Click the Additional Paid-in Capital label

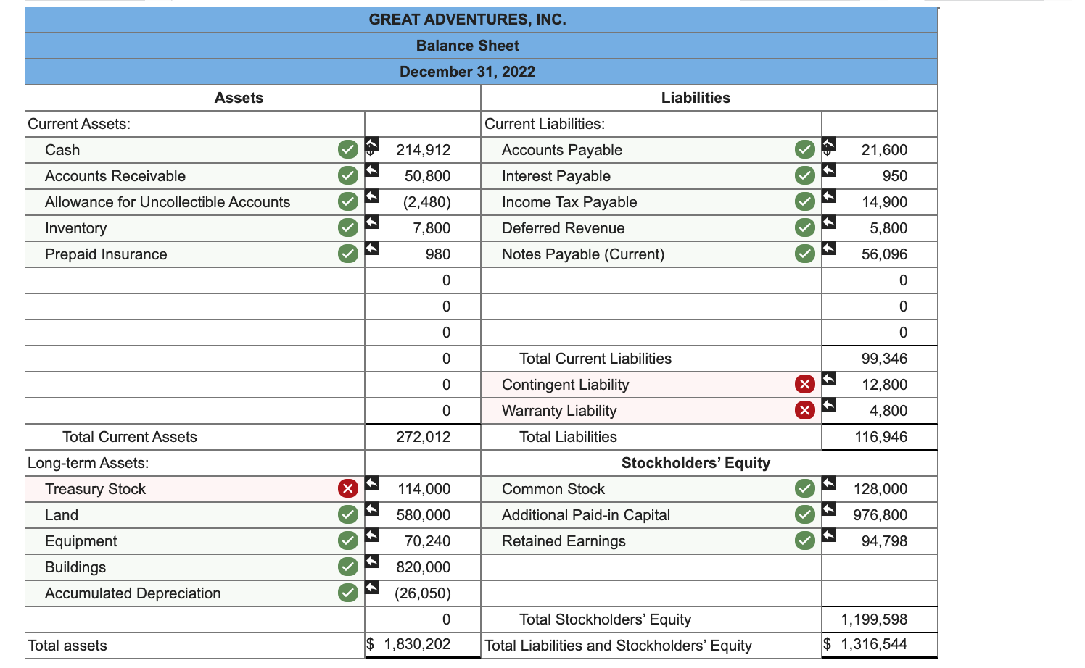(586, 515)
